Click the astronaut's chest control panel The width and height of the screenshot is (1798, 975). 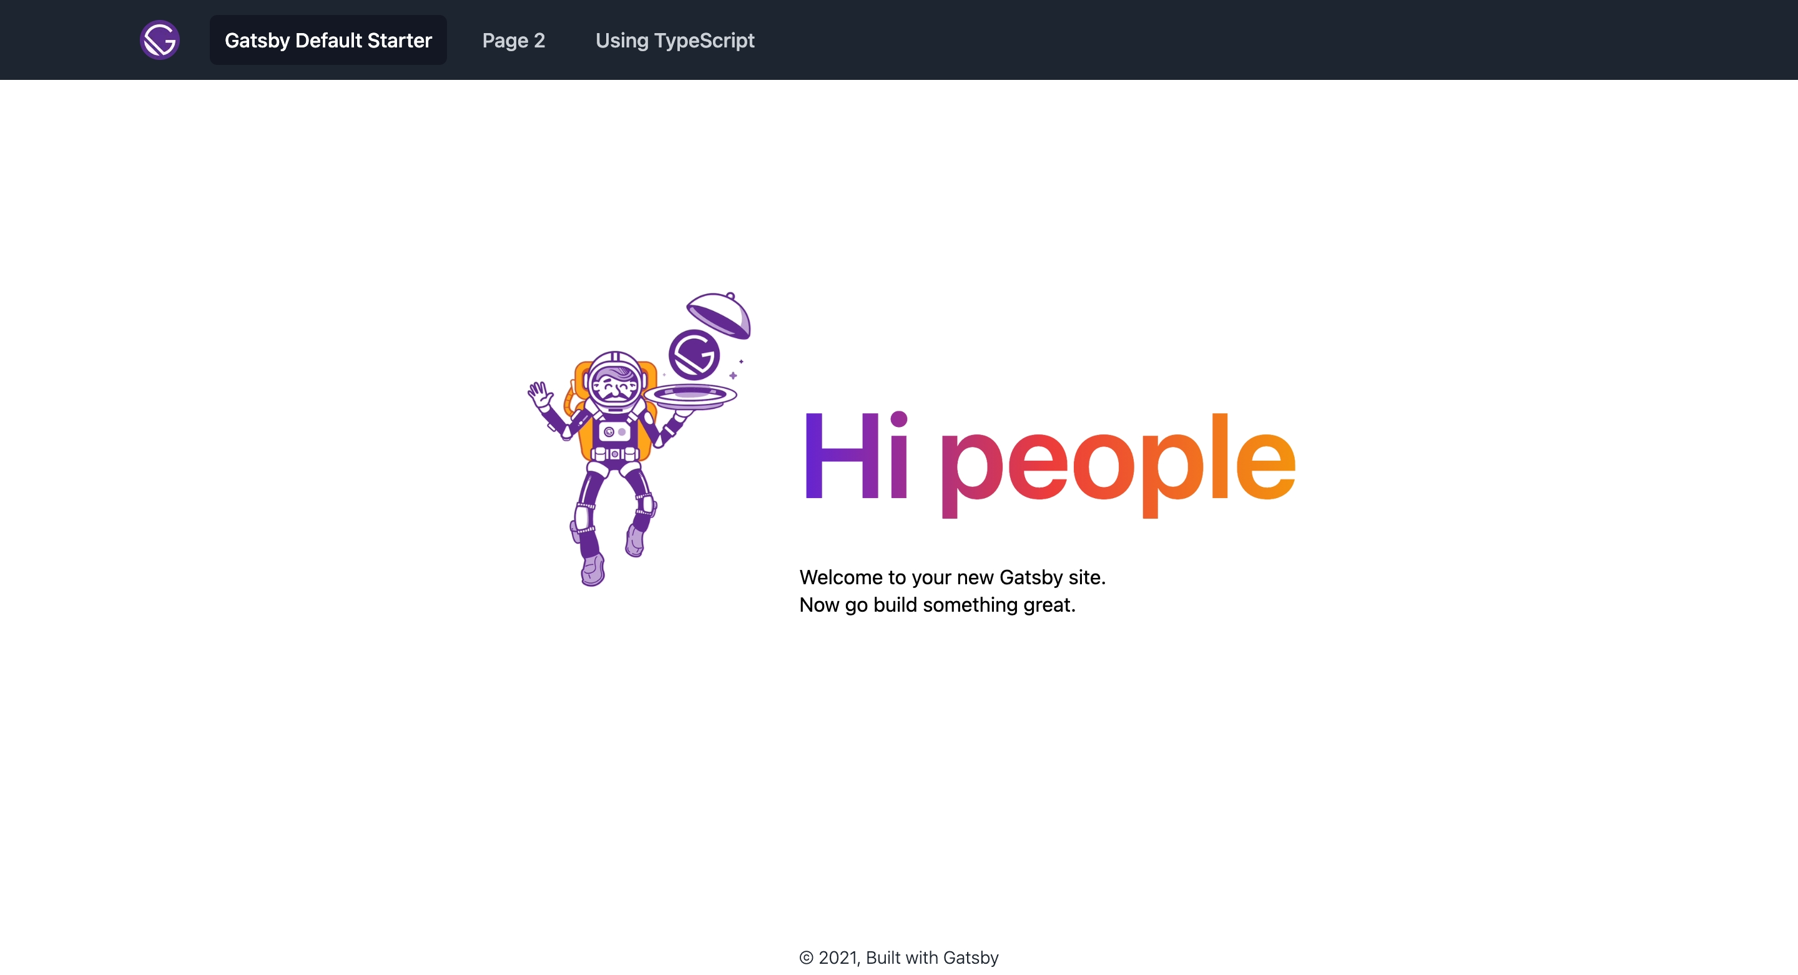pos(615,432)
